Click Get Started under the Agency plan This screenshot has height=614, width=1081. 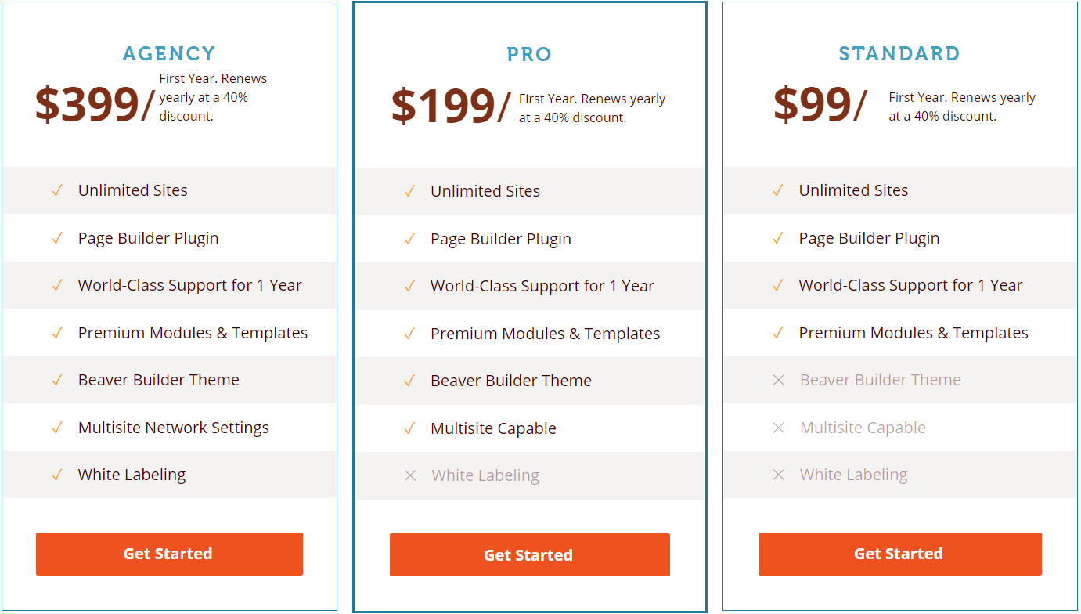168,554
